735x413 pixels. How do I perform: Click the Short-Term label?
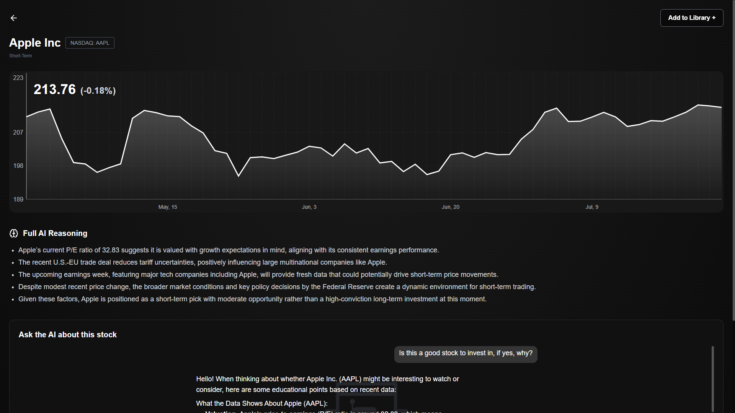[x=21, y=56]
